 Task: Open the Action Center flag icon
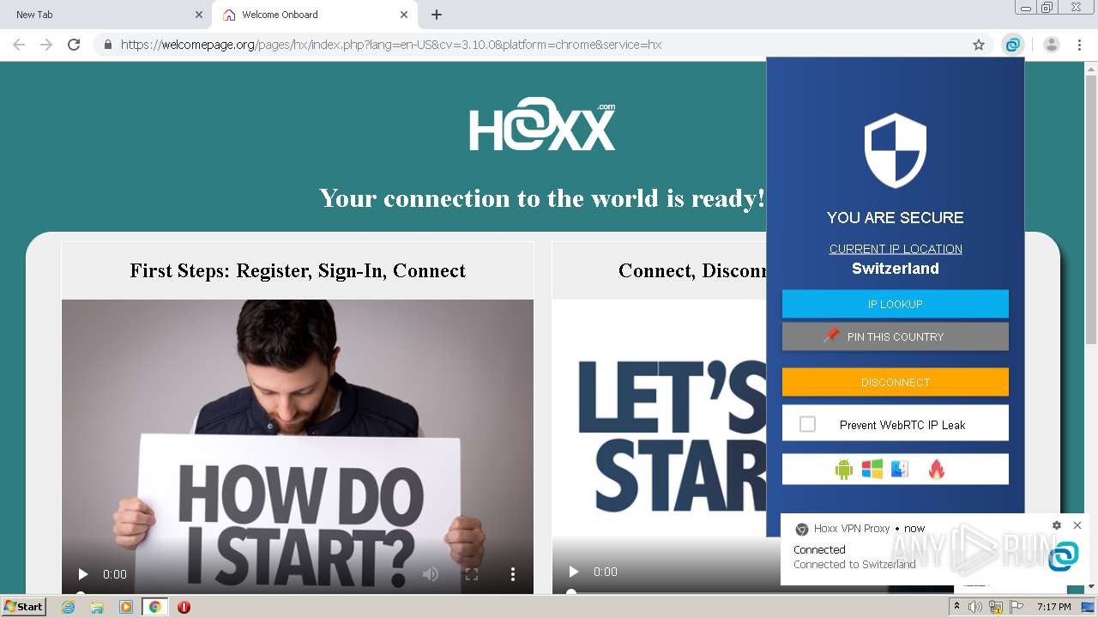pyautogui.click(x=1017, y=607)
